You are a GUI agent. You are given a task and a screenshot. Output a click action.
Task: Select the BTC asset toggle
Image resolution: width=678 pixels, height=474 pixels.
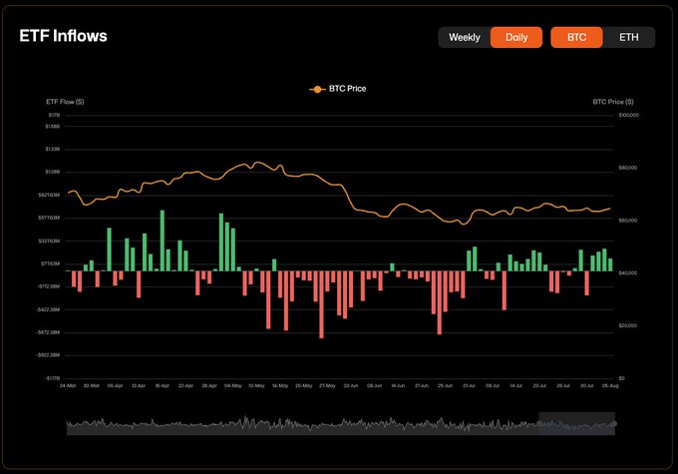[x=576, y=37]
